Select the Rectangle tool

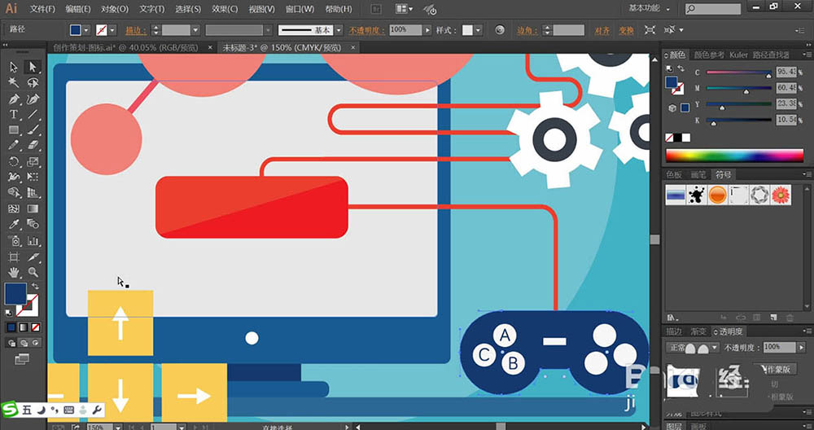coord(14,130)
